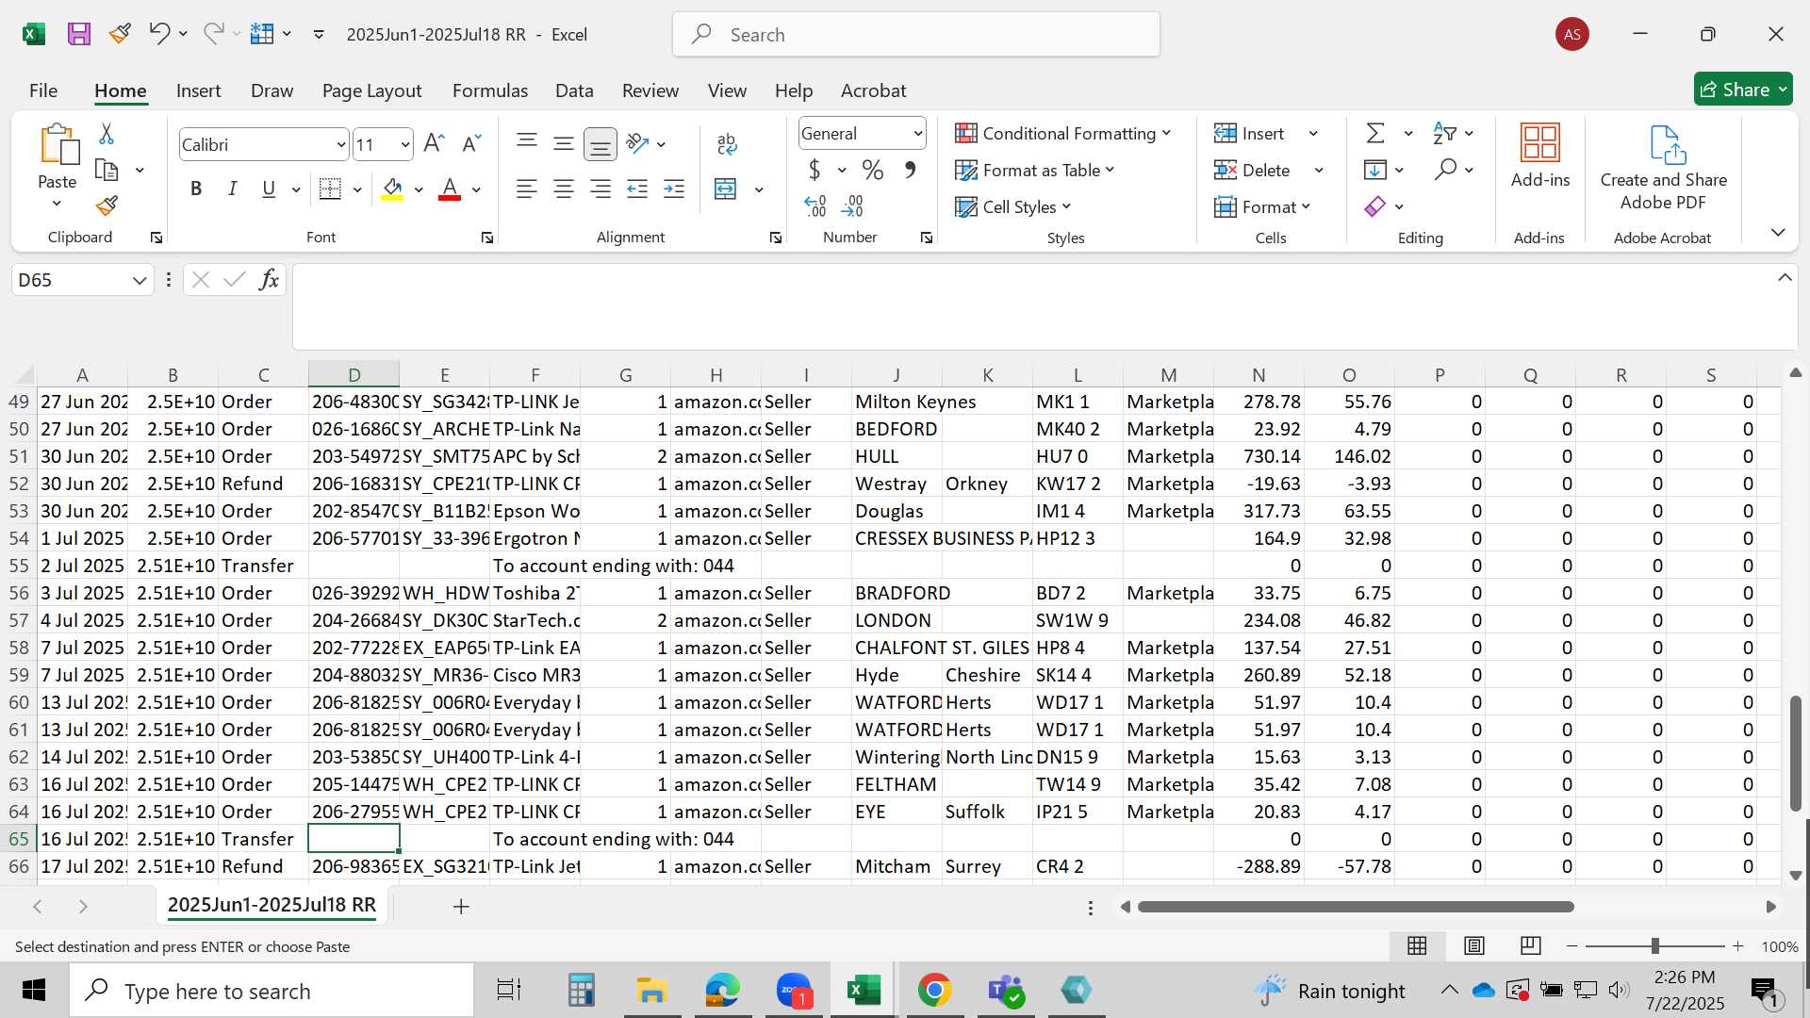Add a new sheet with plus button

(461, 907)
